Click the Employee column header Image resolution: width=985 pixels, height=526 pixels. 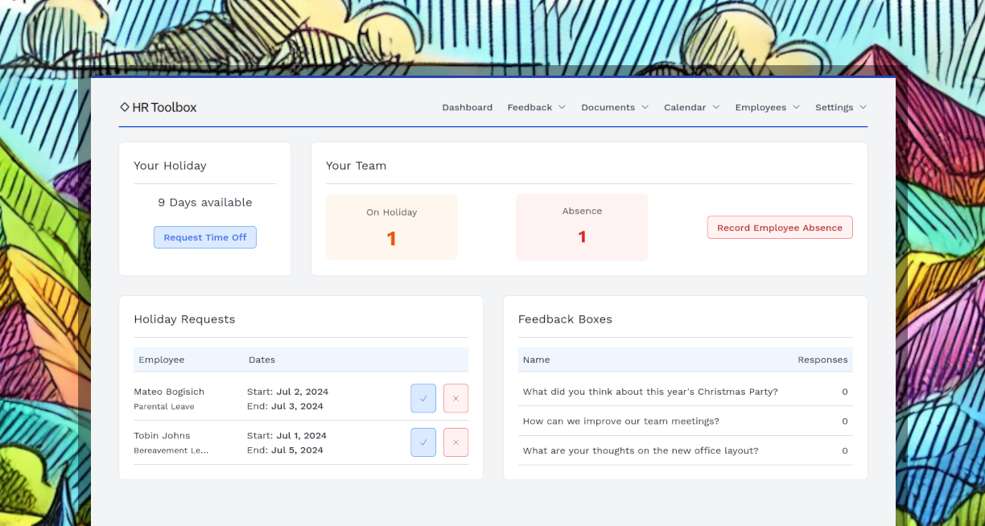click(x=162, y=360)
